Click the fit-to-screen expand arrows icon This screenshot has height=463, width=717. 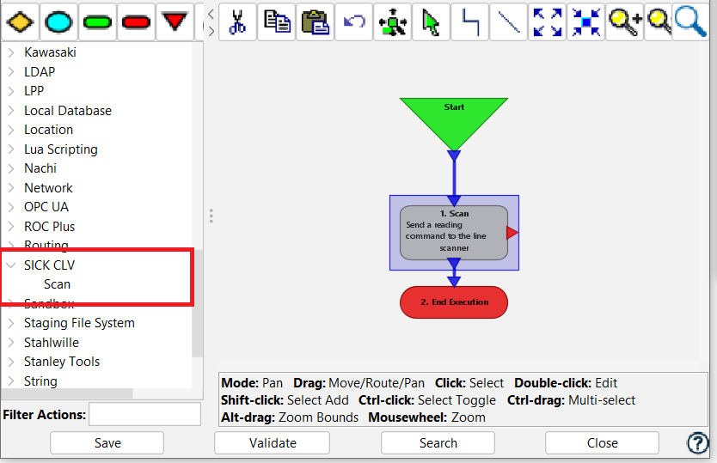[x=547, y=22]
